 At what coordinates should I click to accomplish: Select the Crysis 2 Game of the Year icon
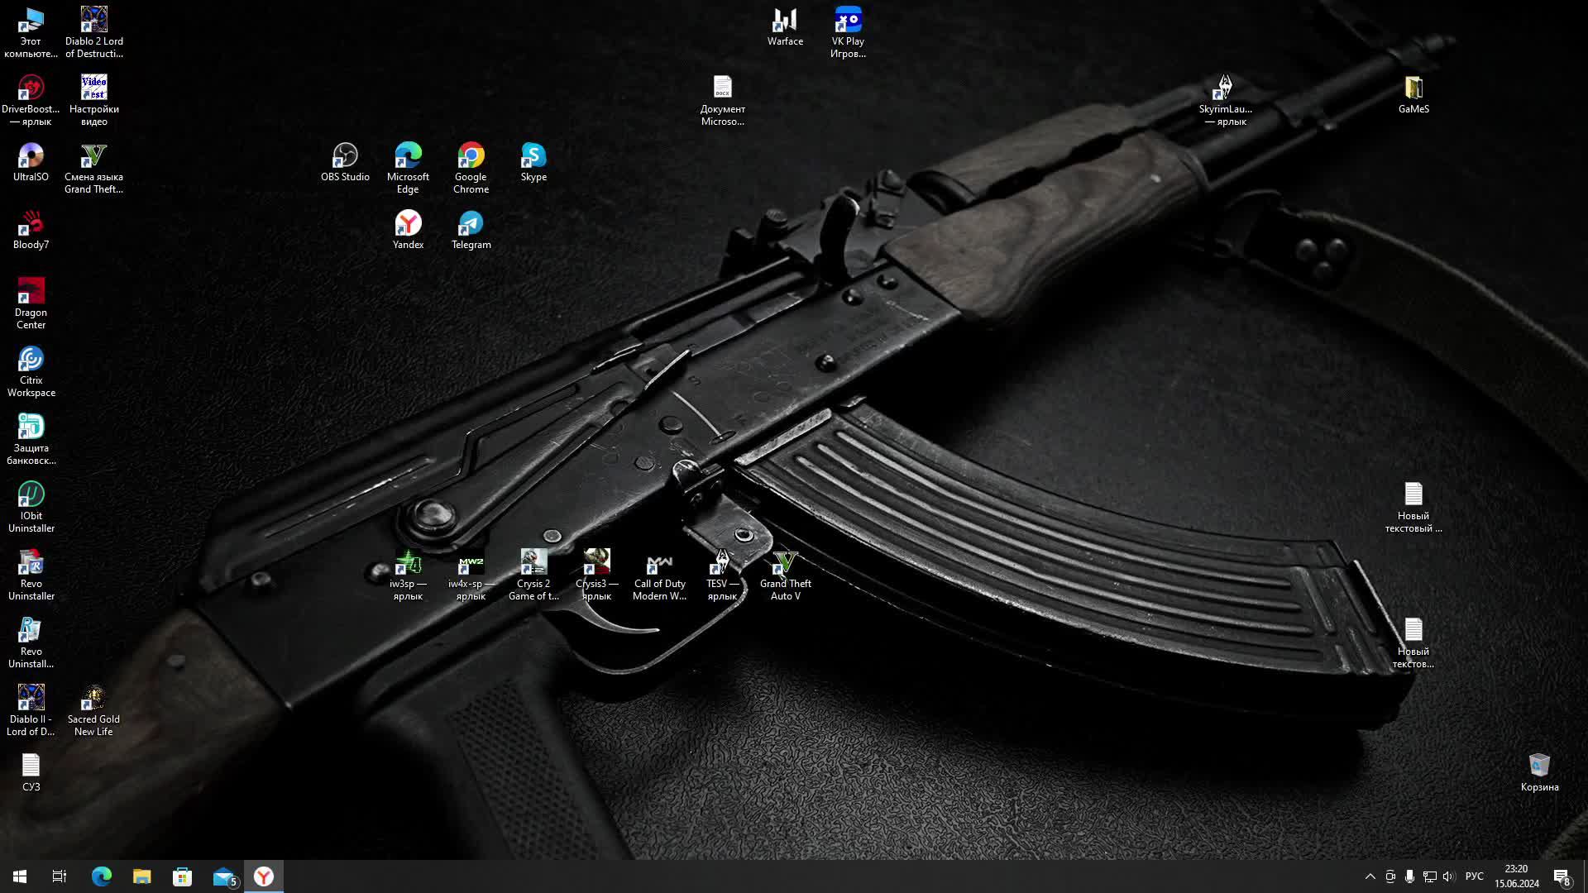[x=533, y=575]
